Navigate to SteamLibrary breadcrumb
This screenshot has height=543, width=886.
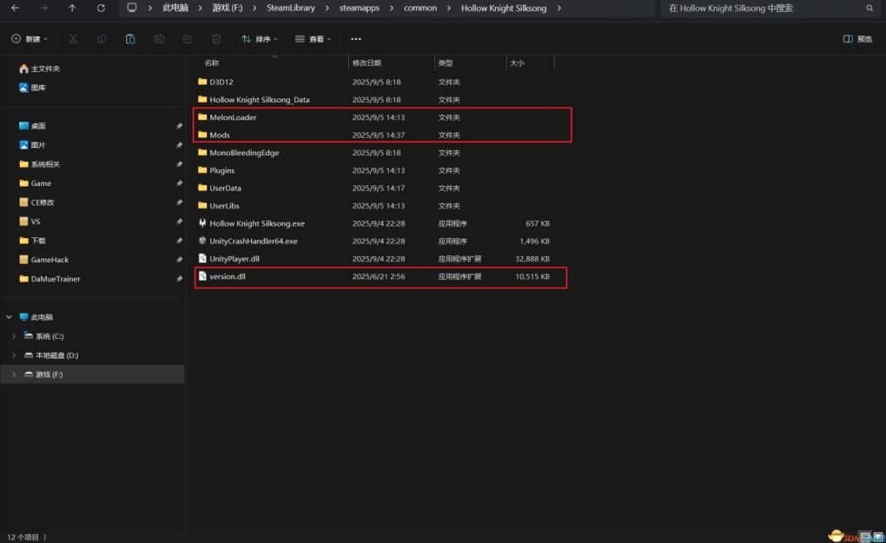coord(290,8)
